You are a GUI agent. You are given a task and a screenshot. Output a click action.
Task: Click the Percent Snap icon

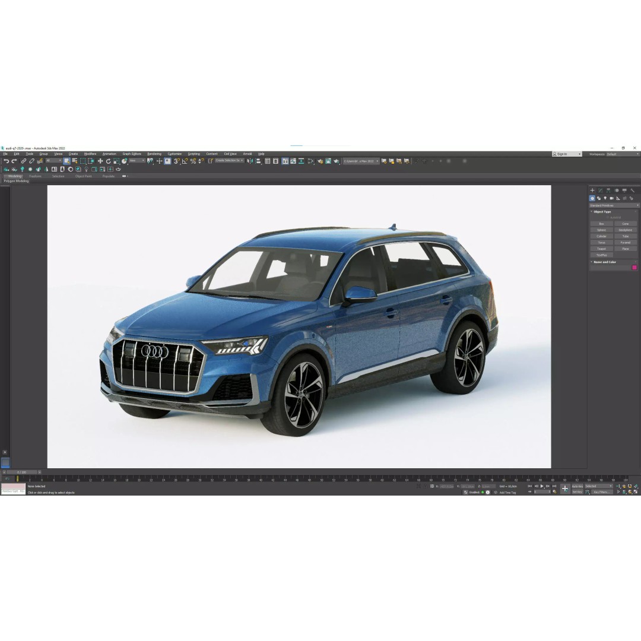193,161
